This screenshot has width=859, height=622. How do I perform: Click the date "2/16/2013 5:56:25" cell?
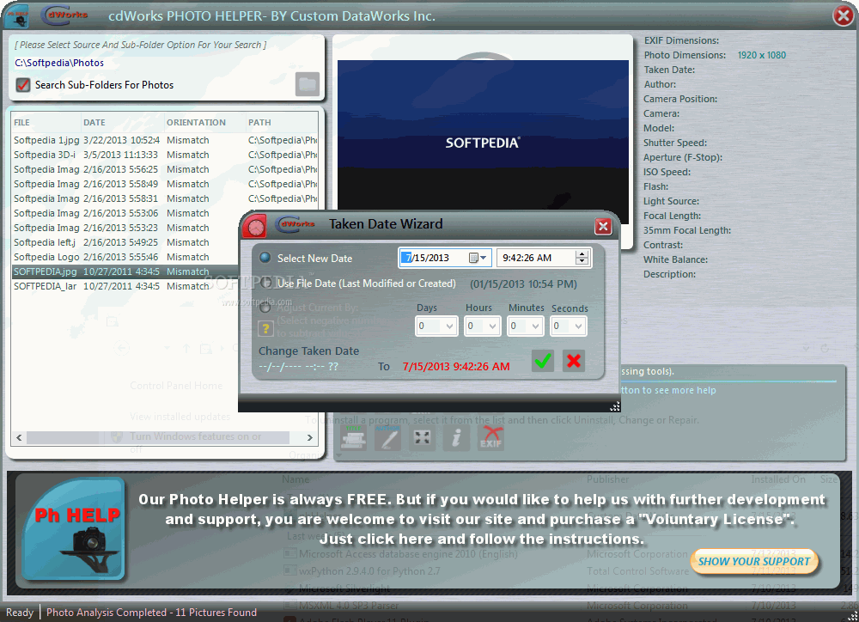point(120,169)
